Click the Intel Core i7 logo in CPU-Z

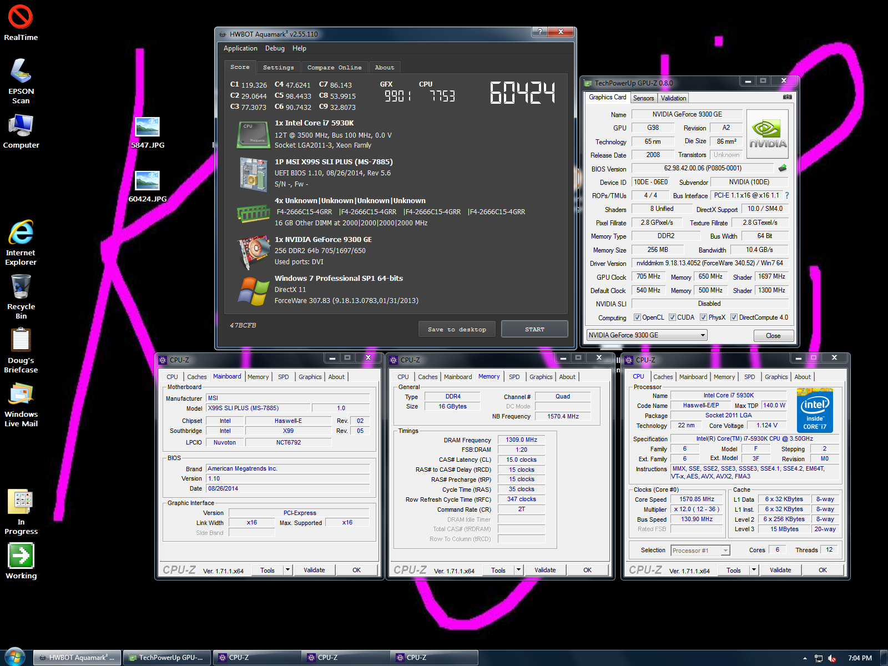click(x=815, y=411)
